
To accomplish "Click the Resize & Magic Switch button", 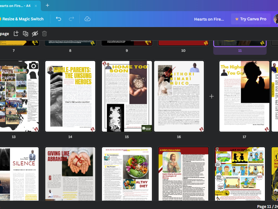I will pyautogui.click(x=22, y=19).
